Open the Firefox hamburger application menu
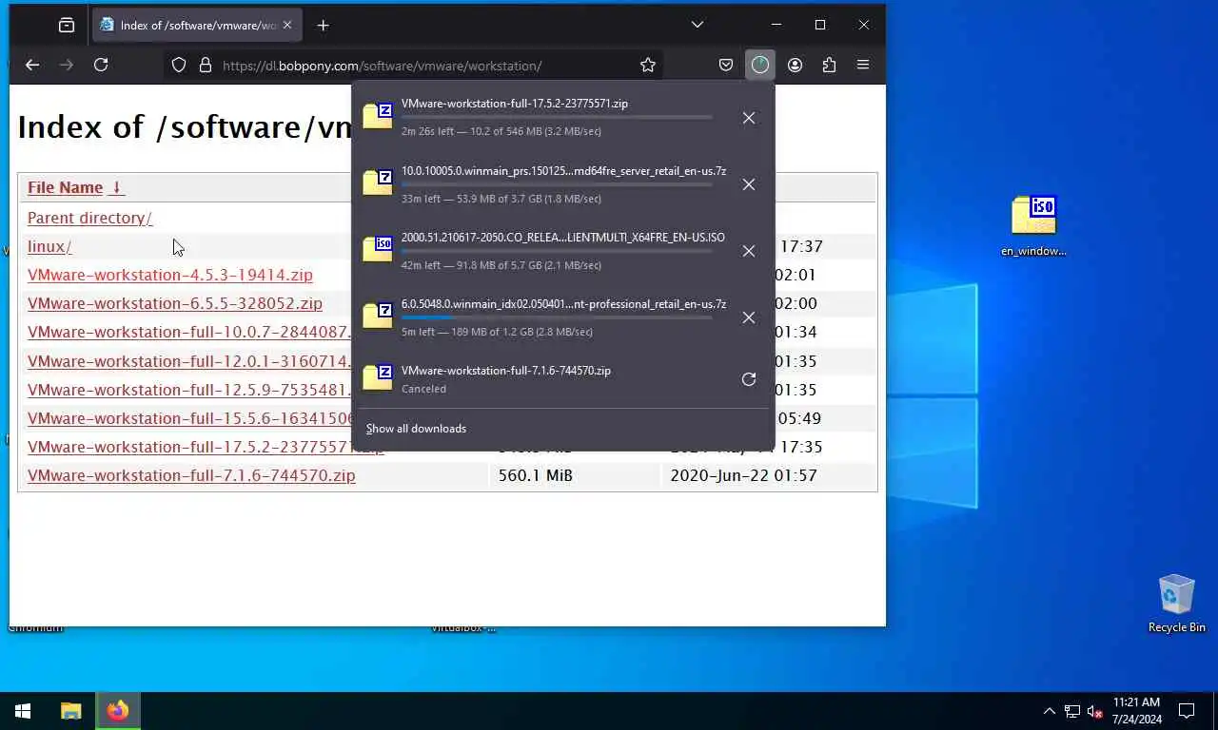The width and height of the screenshot is (1218, 730). pyautogui.click(x=863, y=65)
